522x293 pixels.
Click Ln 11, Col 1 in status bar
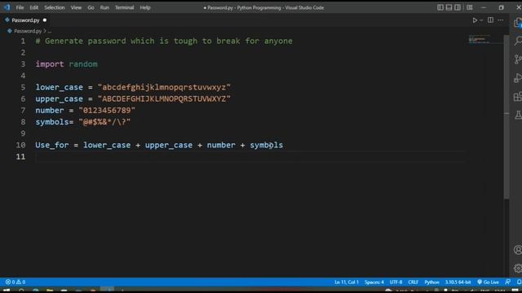(347, 282)
